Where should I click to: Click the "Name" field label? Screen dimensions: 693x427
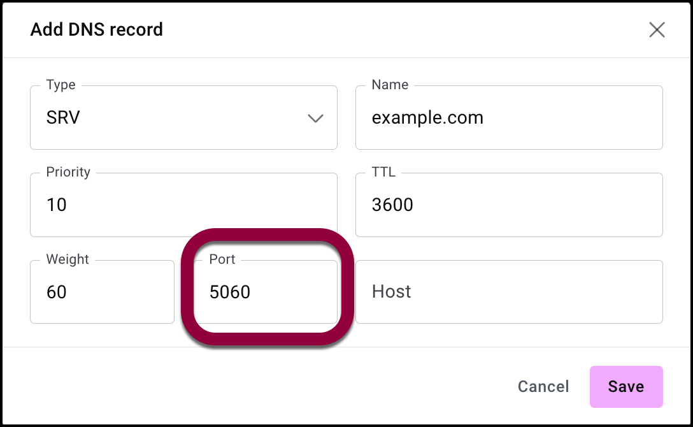coord(390,85)
